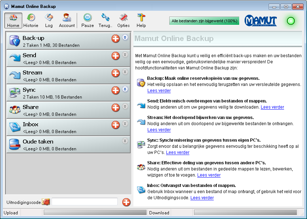Expand the Back-up section chevron

pos(125,37)
